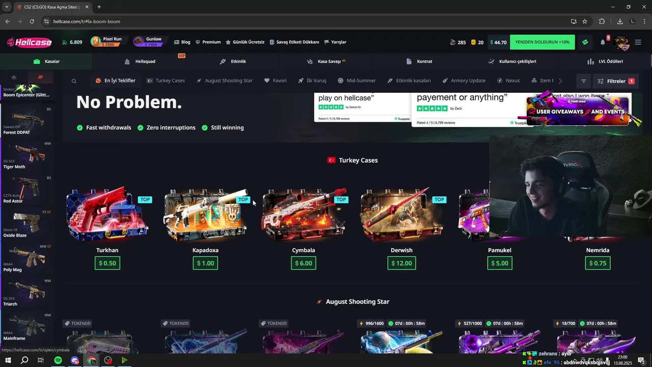Open Spotify from the taskbar
The width and height of the screenshot is (652, 367).
[x=58, y=360]
